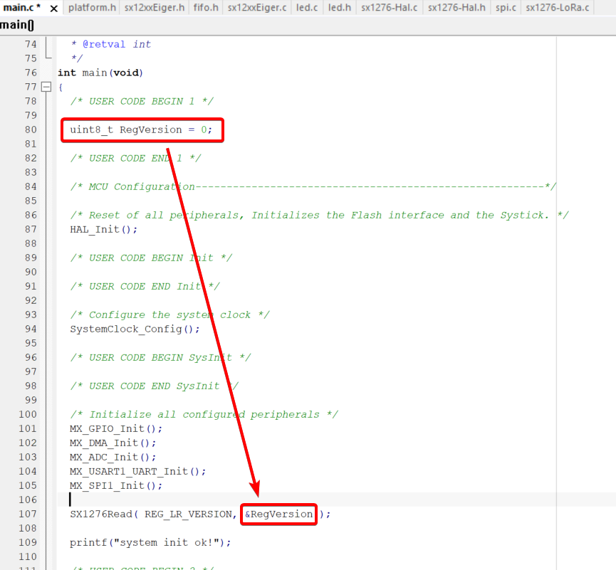Click the printf "system init ok!" statement
616x570 pixels.
tap(150, 542)
